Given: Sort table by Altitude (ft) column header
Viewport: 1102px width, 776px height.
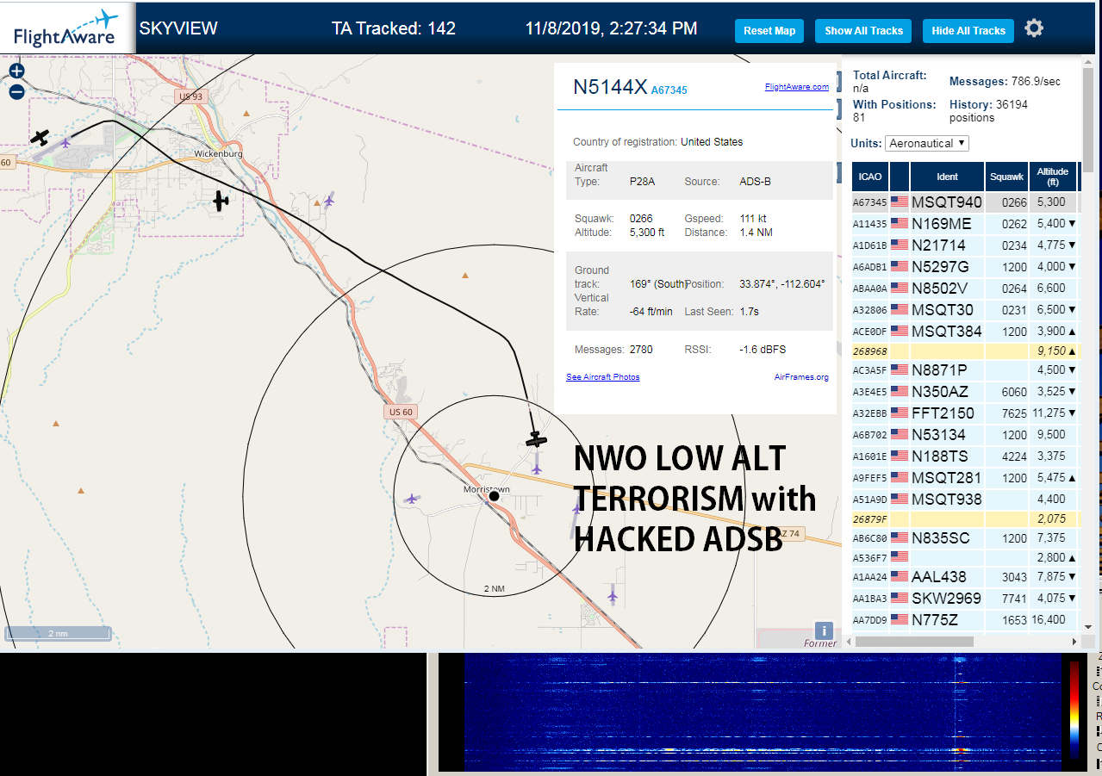Looking at the screenshot, I should pos(1053,177).
